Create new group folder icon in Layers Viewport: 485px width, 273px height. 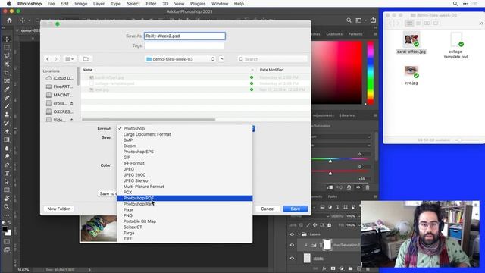coord(350,268)
